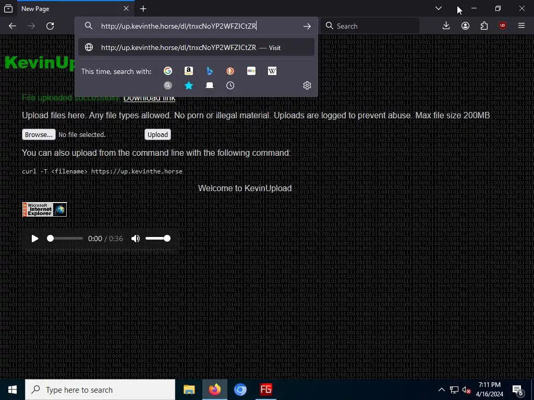Search this time with eBay

click(251, 71)
